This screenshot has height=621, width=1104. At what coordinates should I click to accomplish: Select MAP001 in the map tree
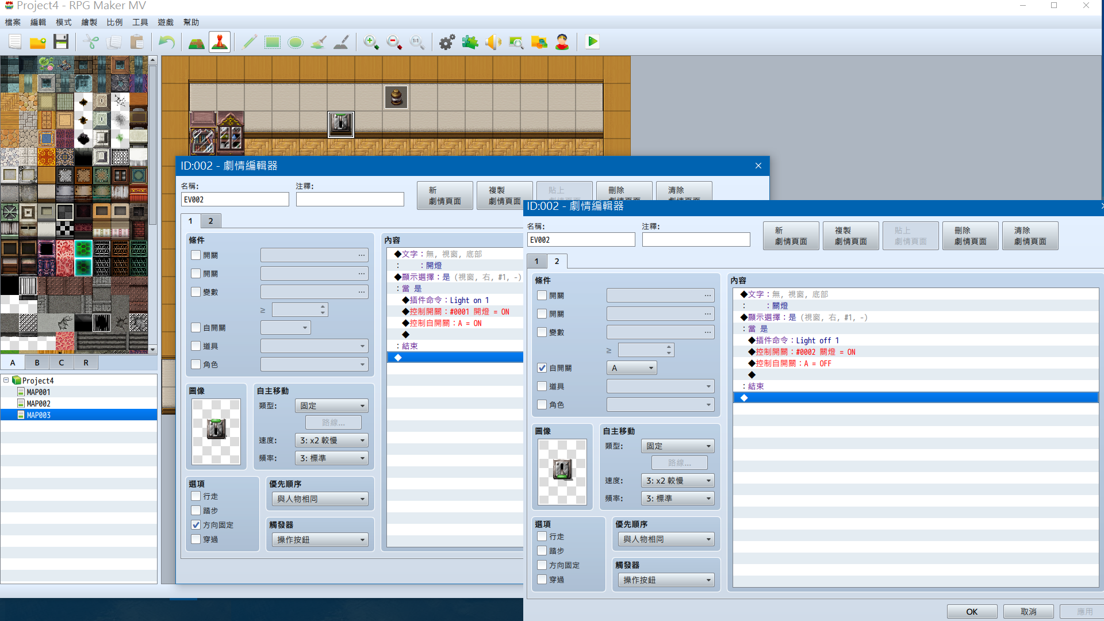click(x=39, y=392)
